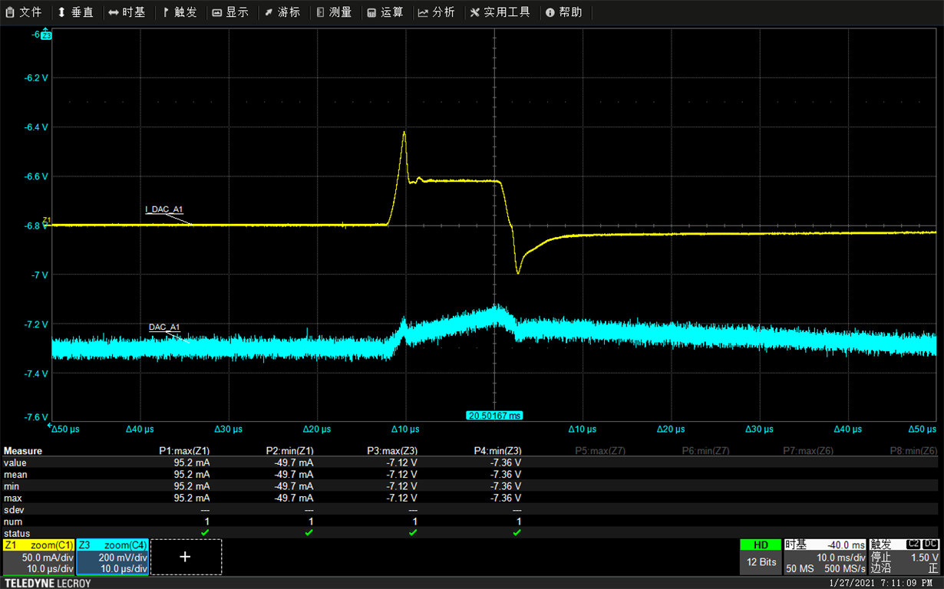Screen dimensions: 944x589
Task: Open the Z1 zoom(C1) descriptor box
Action: click(38, 557)
